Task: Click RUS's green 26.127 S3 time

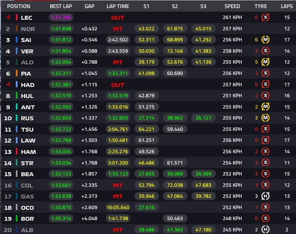Action: click(203, 118)
